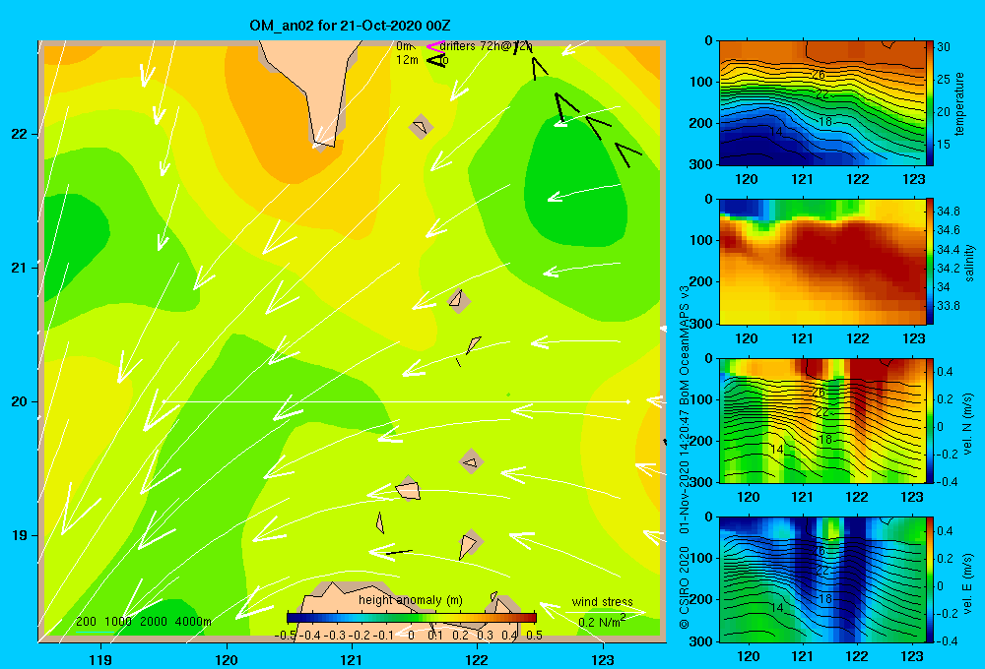Click the 'wind stress' legend label
985x669 pixels.
click(x=602, y=602)
